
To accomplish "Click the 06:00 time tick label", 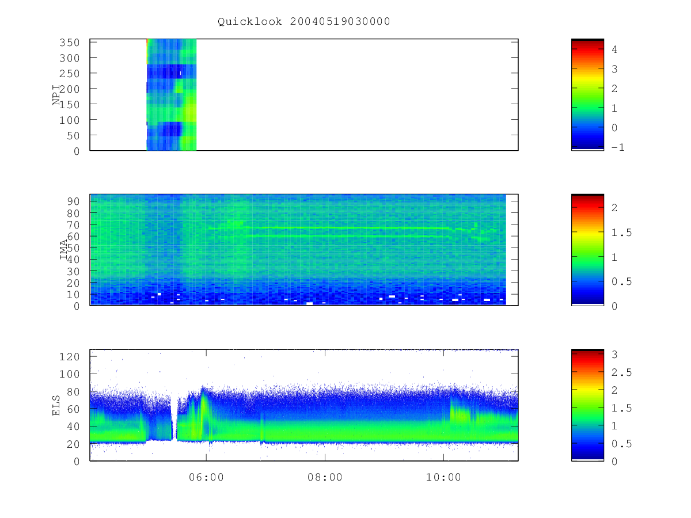I will (206, 477).
